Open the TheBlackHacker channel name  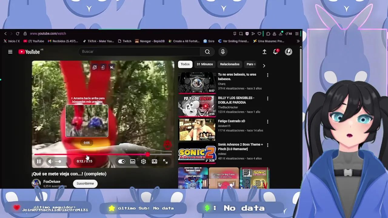pos(228,107)
